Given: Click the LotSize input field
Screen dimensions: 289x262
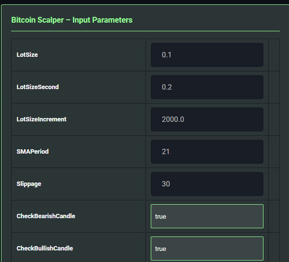Looking at the screenshot, I should point(207,55).
